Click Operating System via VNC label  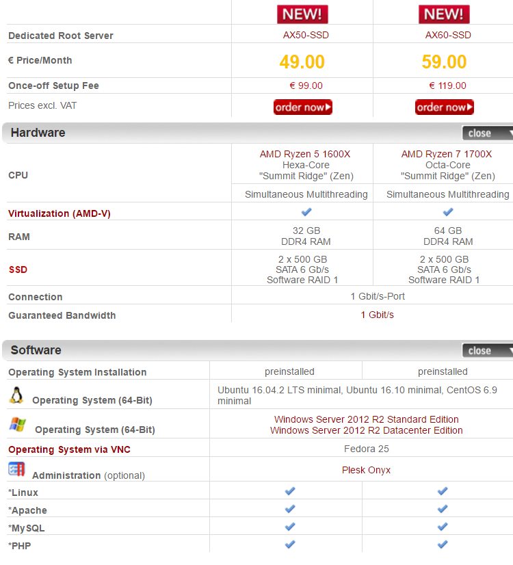pos(70,449)
